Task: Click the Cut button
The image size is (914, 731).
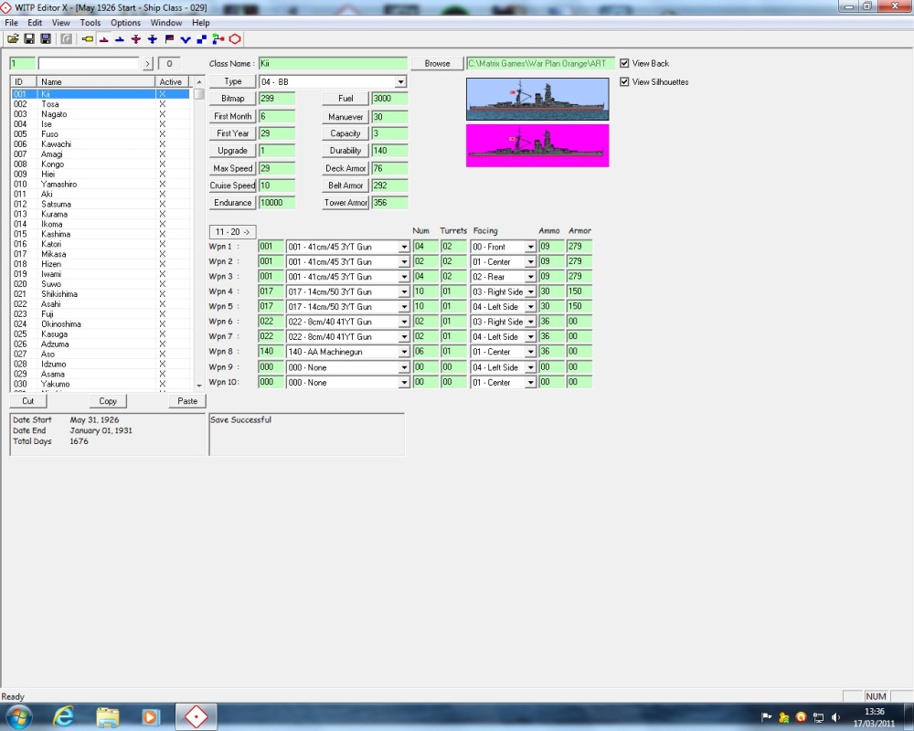Action: click(28, 401)
